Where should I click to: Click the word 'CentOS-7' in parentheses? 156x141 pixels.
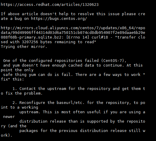pyautogui.click(x=113, y=60)
